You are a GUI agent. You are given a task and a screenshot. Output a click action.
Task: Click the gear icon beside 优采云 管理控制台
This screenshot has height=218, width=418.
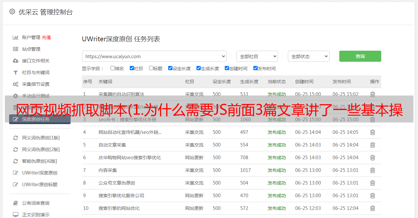(12, 12)
